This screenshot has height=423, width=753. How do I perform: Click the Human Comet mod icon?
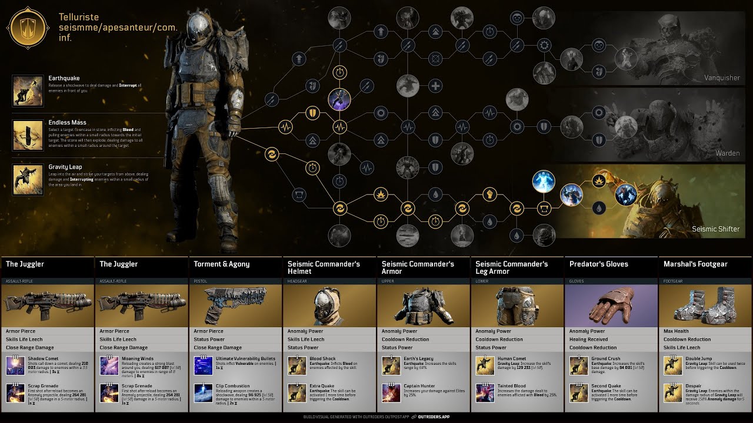pyautogui.click(x=485, y=364)
